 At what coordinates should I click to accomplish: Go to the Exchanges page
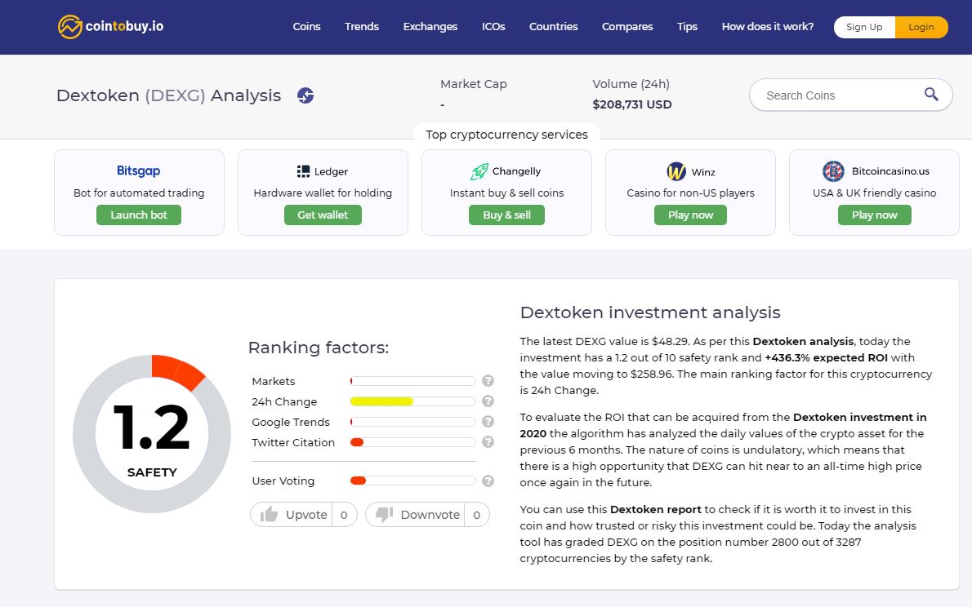coord(430,27)
